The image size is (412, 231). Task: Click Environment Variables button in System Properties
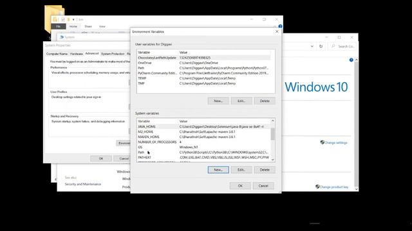coord(124,143)
